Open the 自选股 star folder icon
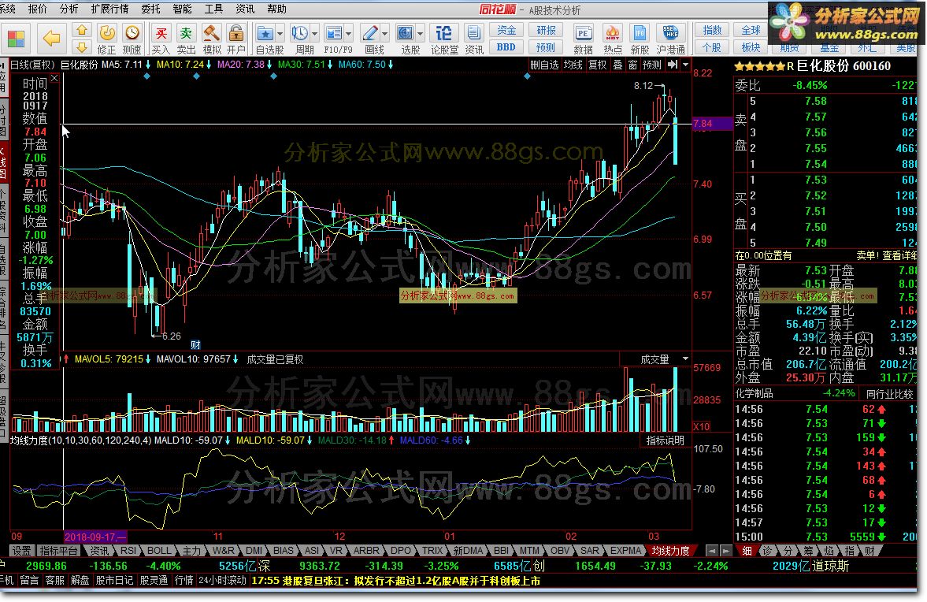 pos(265,32)
